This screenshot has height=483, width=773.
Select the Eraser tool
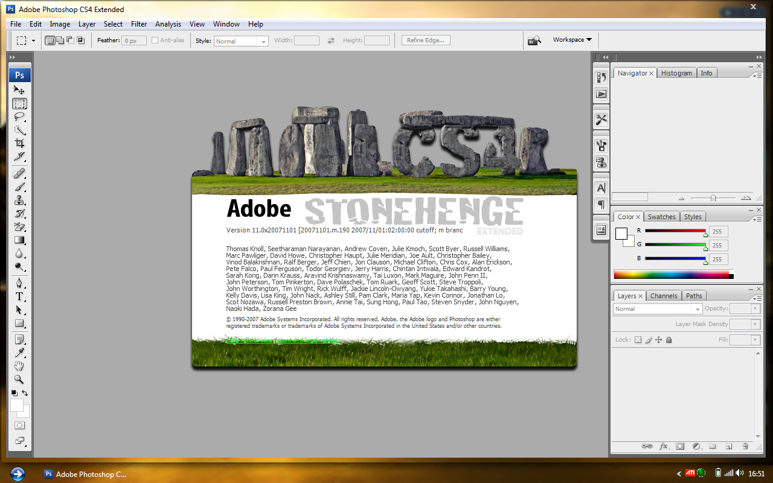point(20,227)
